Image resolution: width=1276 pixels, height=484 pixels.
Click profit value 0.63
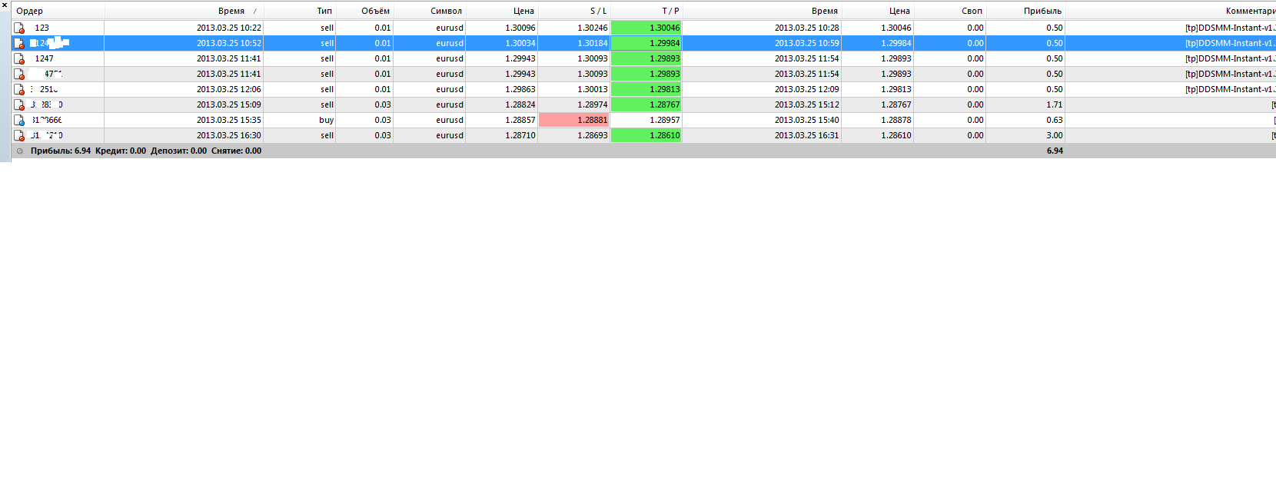pyautogui.click(x=1055, y=120)
